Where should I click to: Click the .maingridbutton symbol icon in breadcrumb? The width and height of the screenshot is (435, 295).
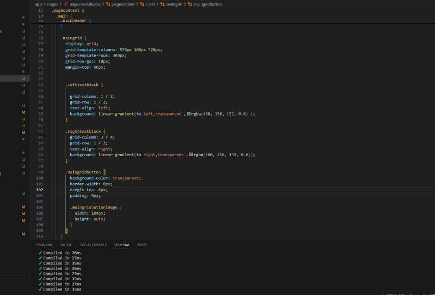tap(189, 4)
